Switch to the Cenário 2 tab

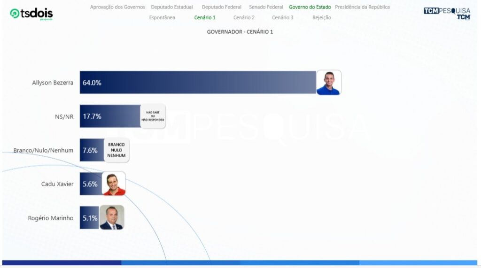pyautogui.click(x=244, y=17)
